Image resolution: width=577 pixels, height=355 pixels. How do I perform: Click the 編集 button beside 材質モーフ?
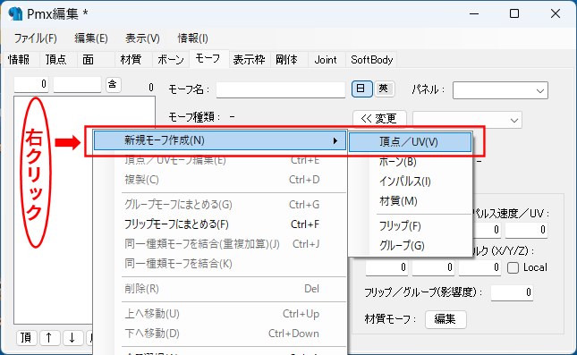[x=445, y=319]
